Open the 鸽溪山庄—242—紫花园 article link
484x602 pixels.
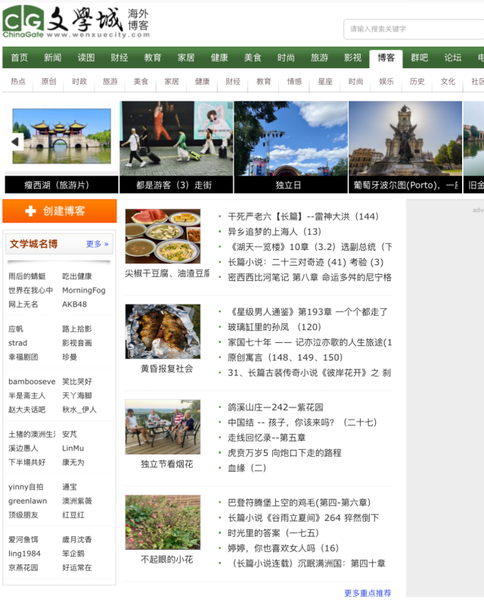[x=275, y=407]
